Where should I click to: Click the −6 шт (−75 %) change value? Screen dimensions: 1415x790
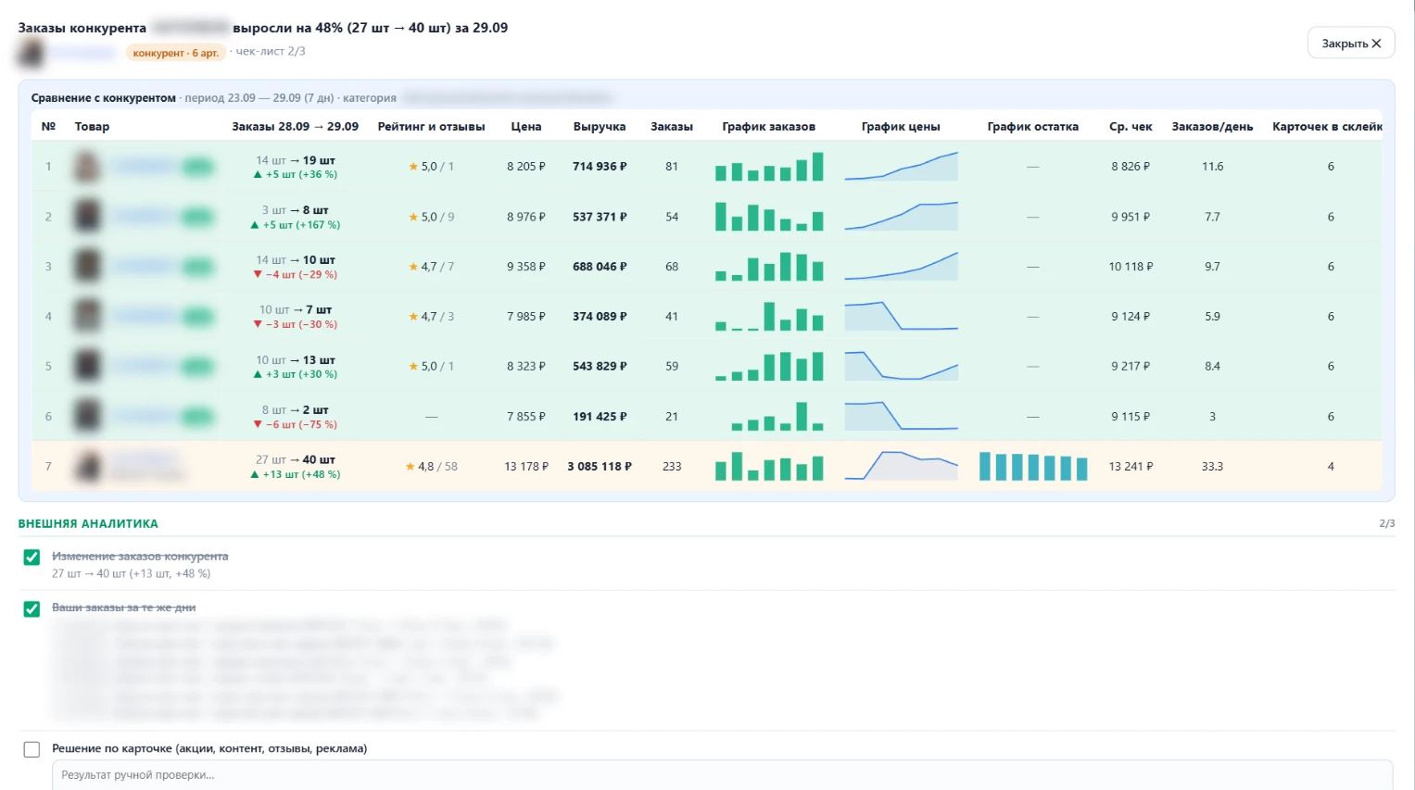coord(296,425)
